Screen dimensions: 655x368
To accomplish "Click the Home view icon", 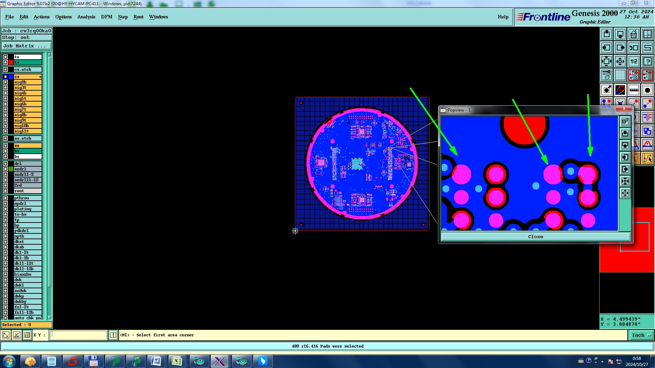I will pyautogui.click(x=634, y=34).
